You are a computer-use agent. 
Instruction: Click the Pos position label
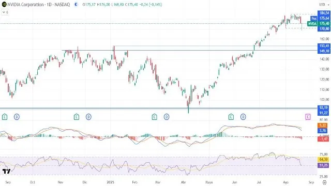pyautogui.click(x=314, y=19)
